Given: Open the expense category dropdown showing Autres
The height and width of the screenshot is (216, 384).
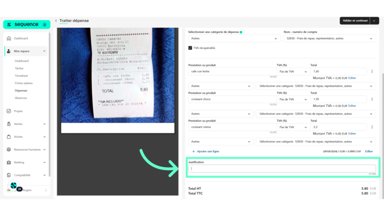Looking at the screenshot, I should 234,39.
